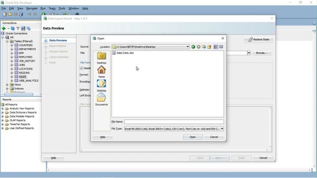This screenshot has width=317, height=178.
Task: Click the highlighted icon right of the funnel
Action: (23, 29)
